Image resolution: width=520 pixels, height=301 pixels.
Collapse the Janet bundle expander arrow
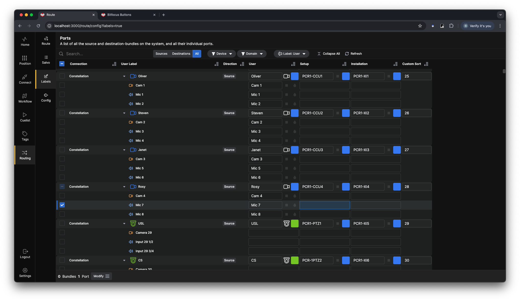pos(124,150)
